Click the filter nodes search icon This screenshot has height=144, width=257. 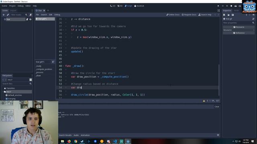click(26, 15)
